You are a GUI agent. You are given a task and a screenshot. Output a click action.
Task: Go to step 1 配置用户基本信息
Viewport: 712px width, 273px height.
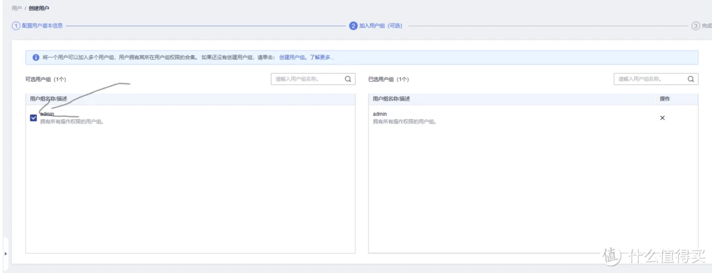(37, 26)
